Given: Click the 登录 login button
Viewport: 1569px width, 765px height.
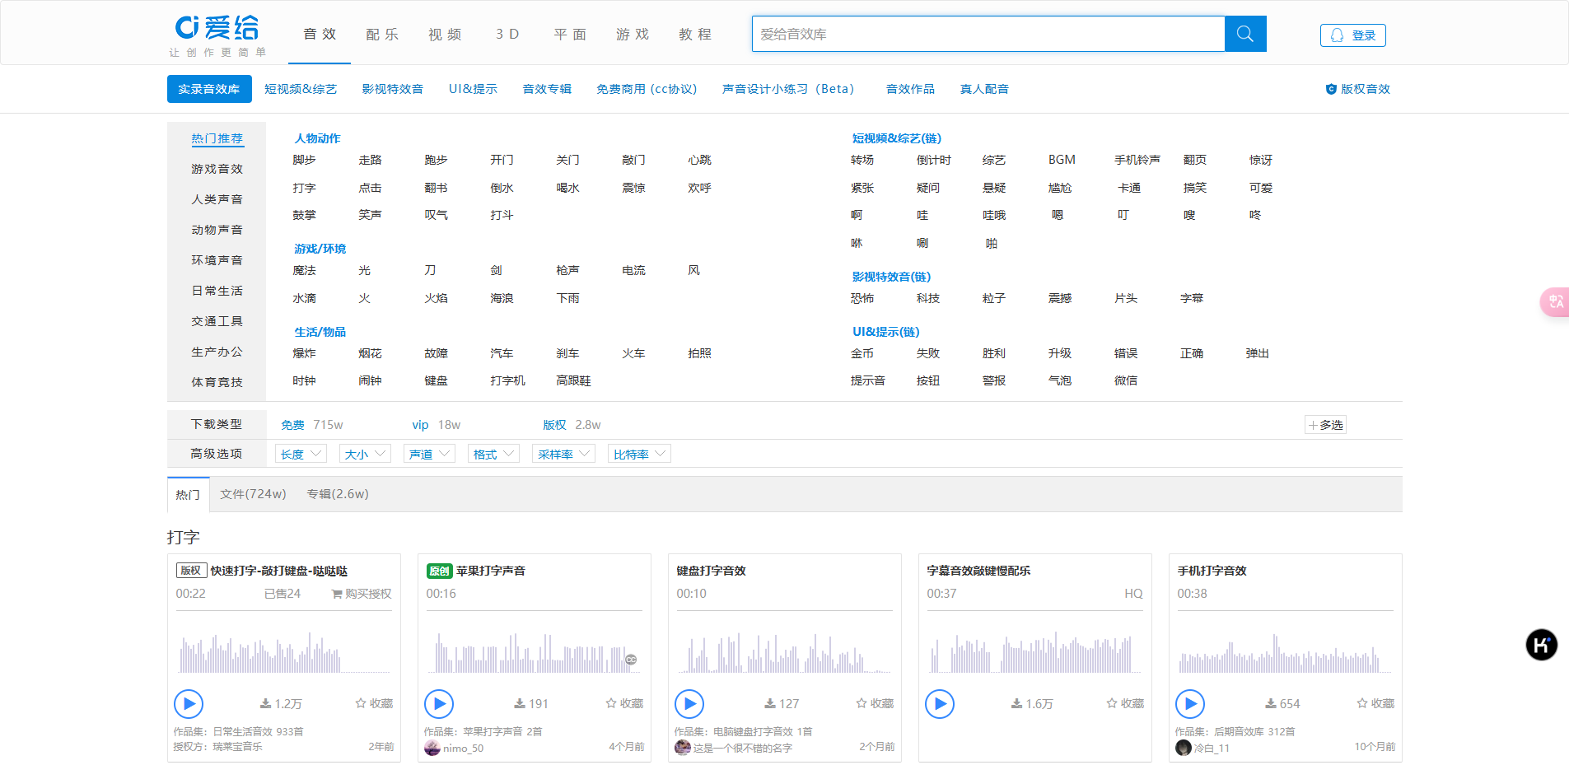Looking at the screenshot, I should click(x=1352, y=35).
